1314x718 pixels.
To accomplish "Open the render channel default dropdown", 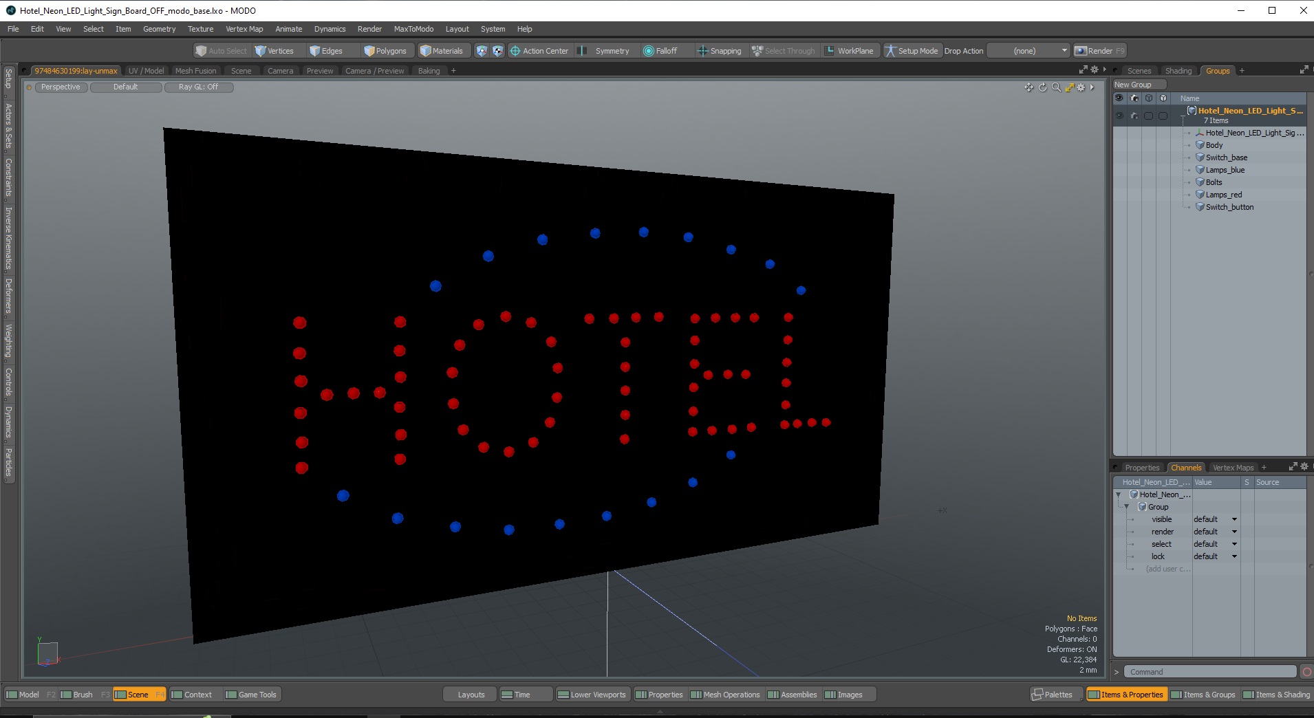I will (x=1216, y=532).
